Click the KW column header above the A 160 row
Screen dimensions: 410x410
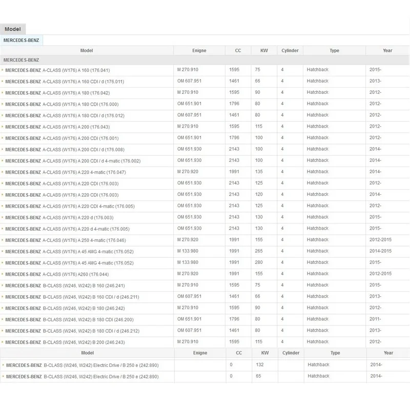pos(264,50)
